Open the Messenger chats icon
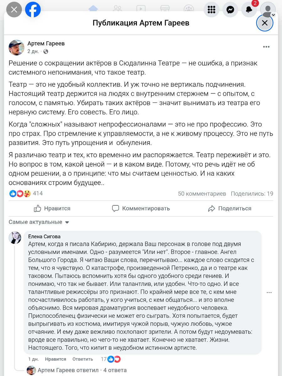Viewport: 282px width, 376px height. coord(230,10)
